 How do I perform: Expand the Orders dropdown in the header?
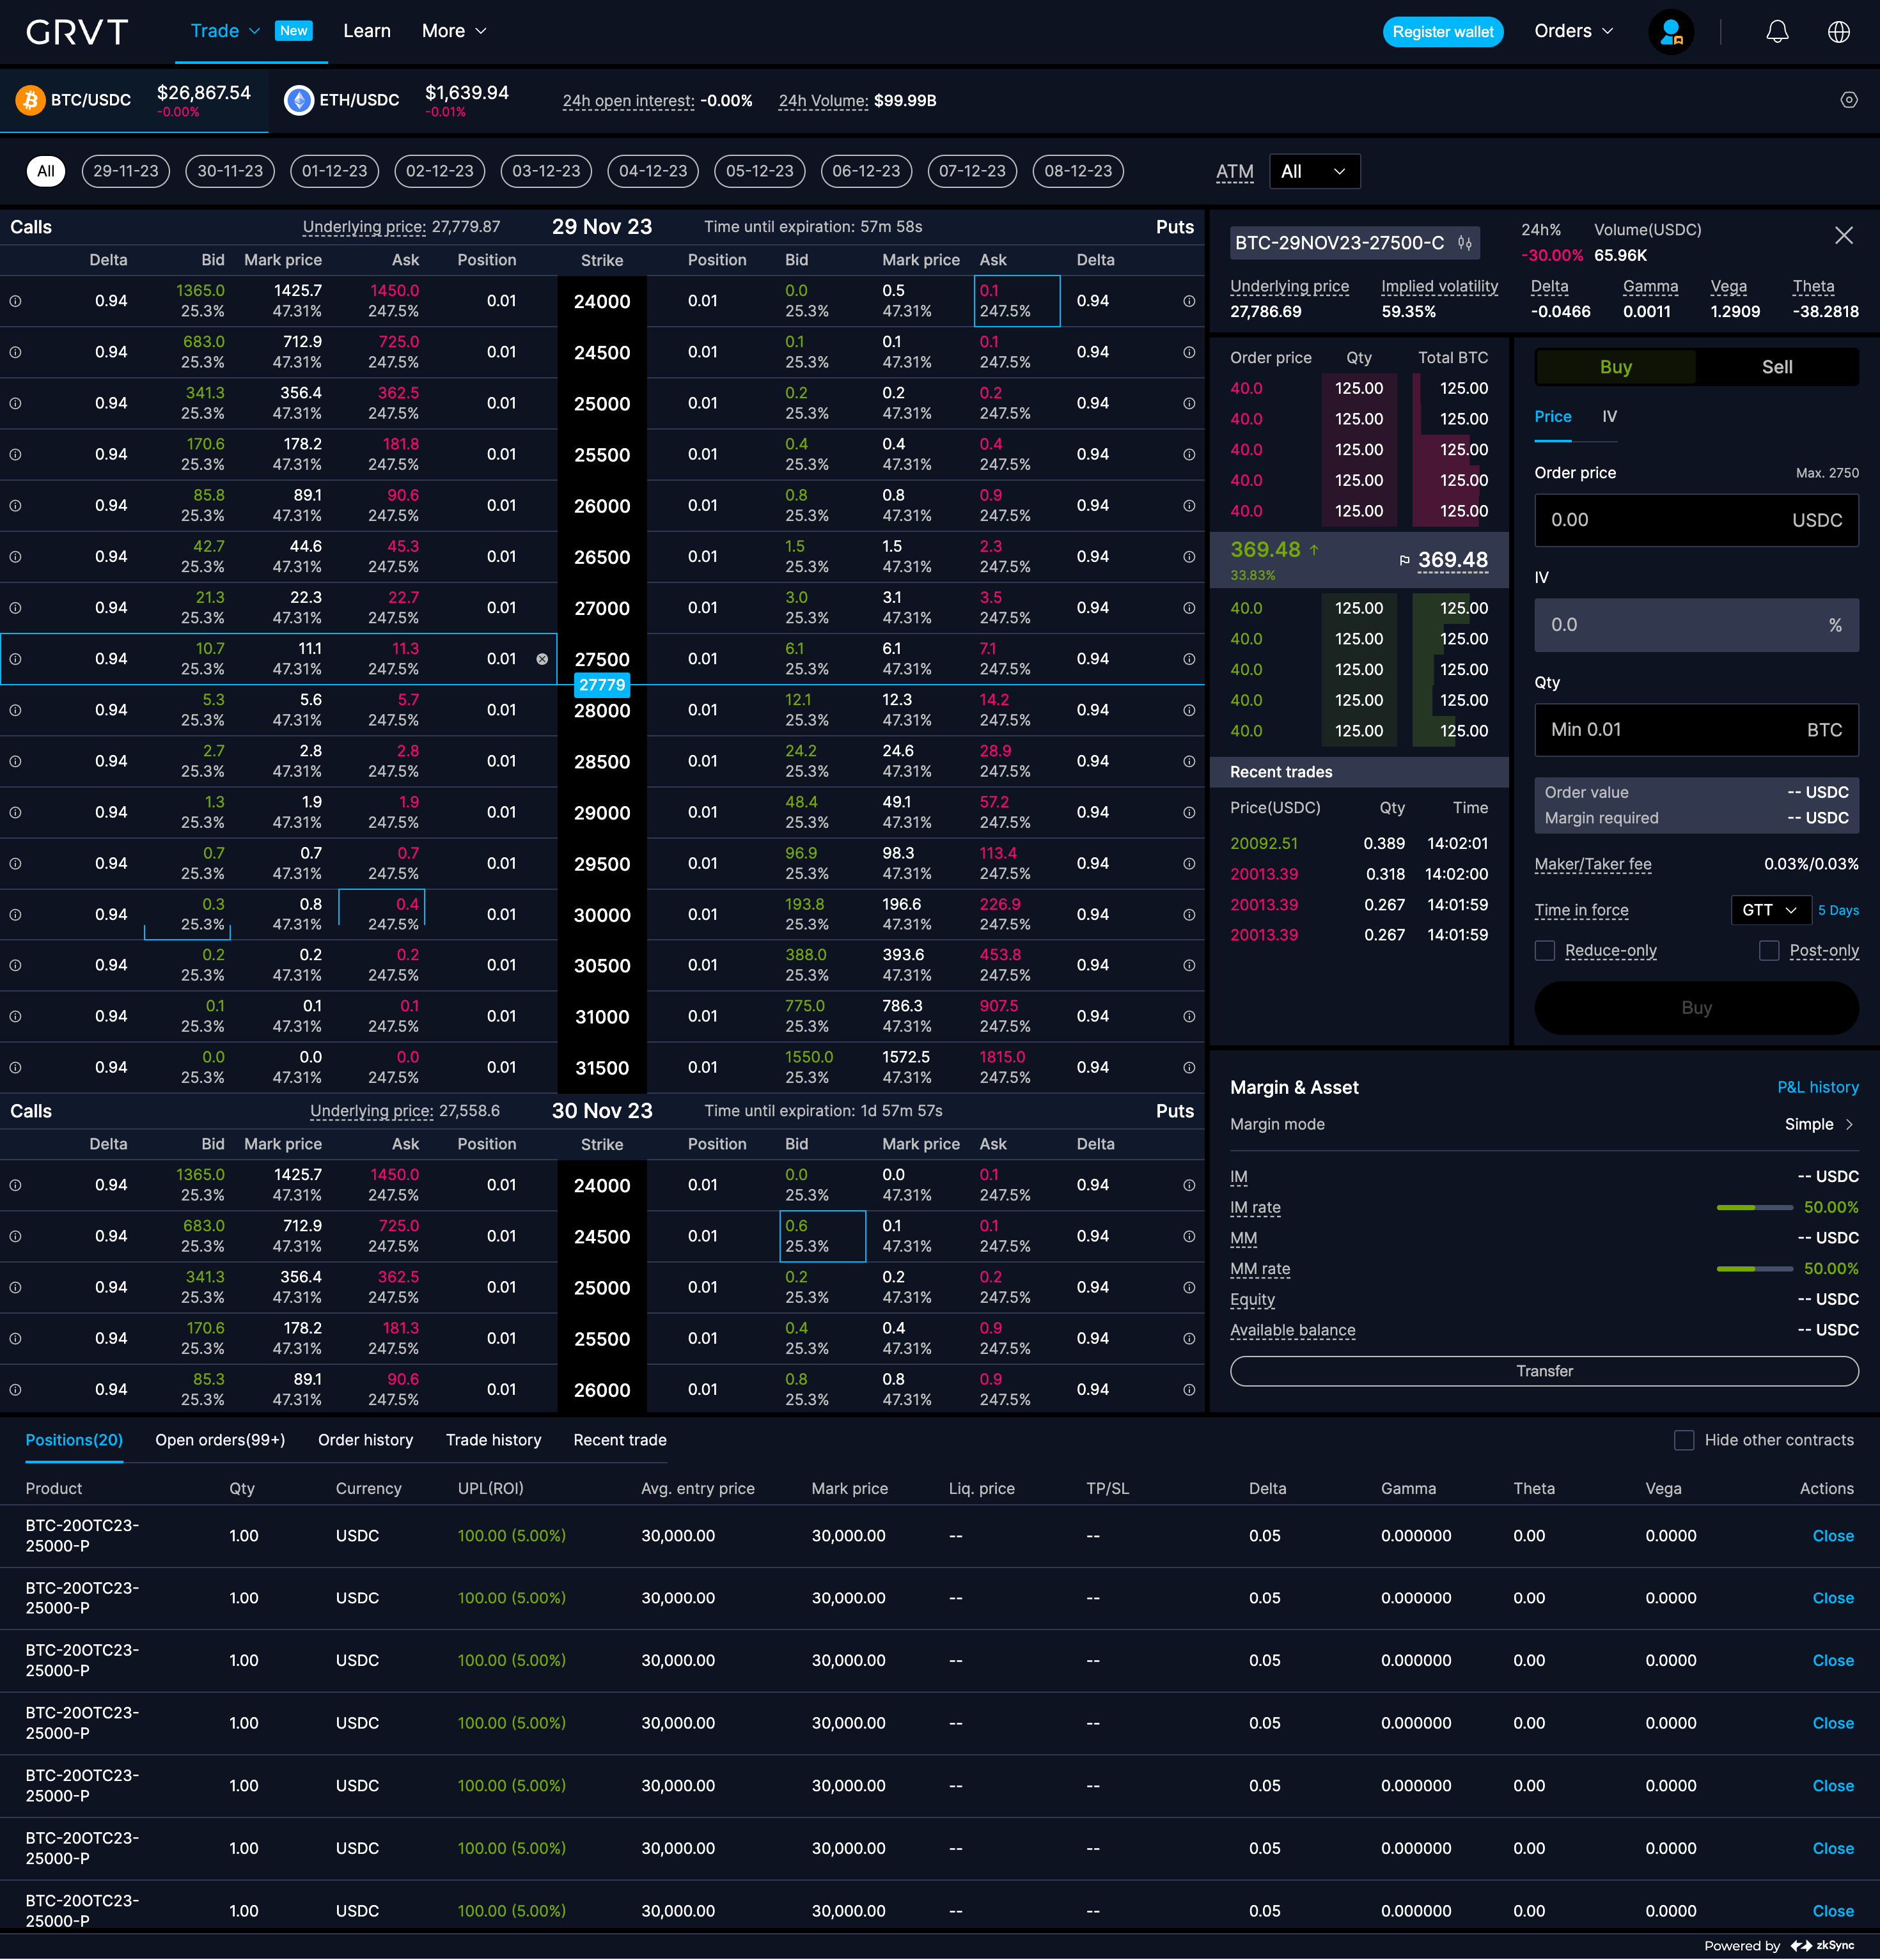click(1571, 31)
